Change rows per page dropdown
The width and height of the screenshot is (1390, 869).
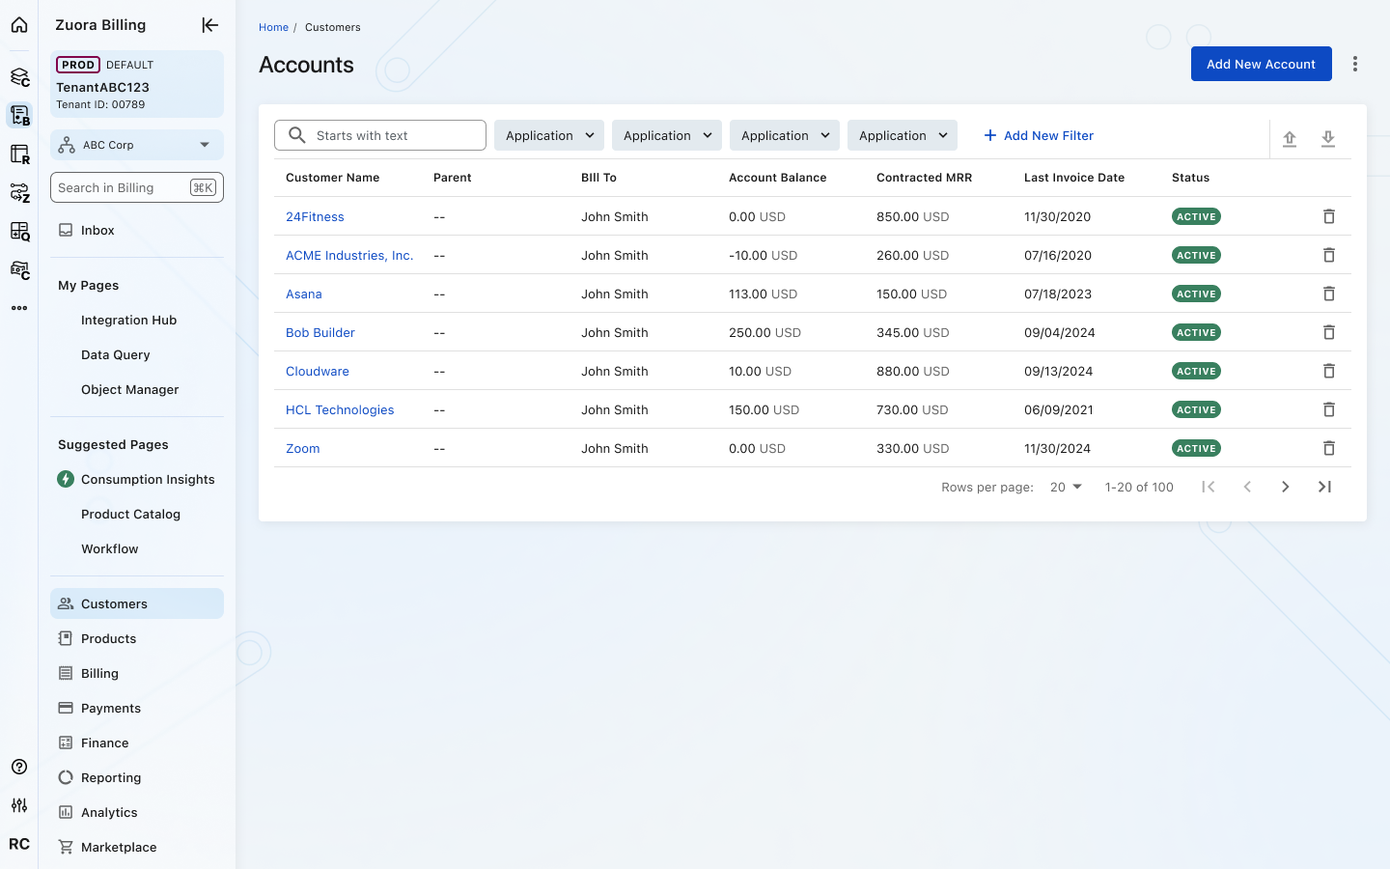[x=1066, y=487]
